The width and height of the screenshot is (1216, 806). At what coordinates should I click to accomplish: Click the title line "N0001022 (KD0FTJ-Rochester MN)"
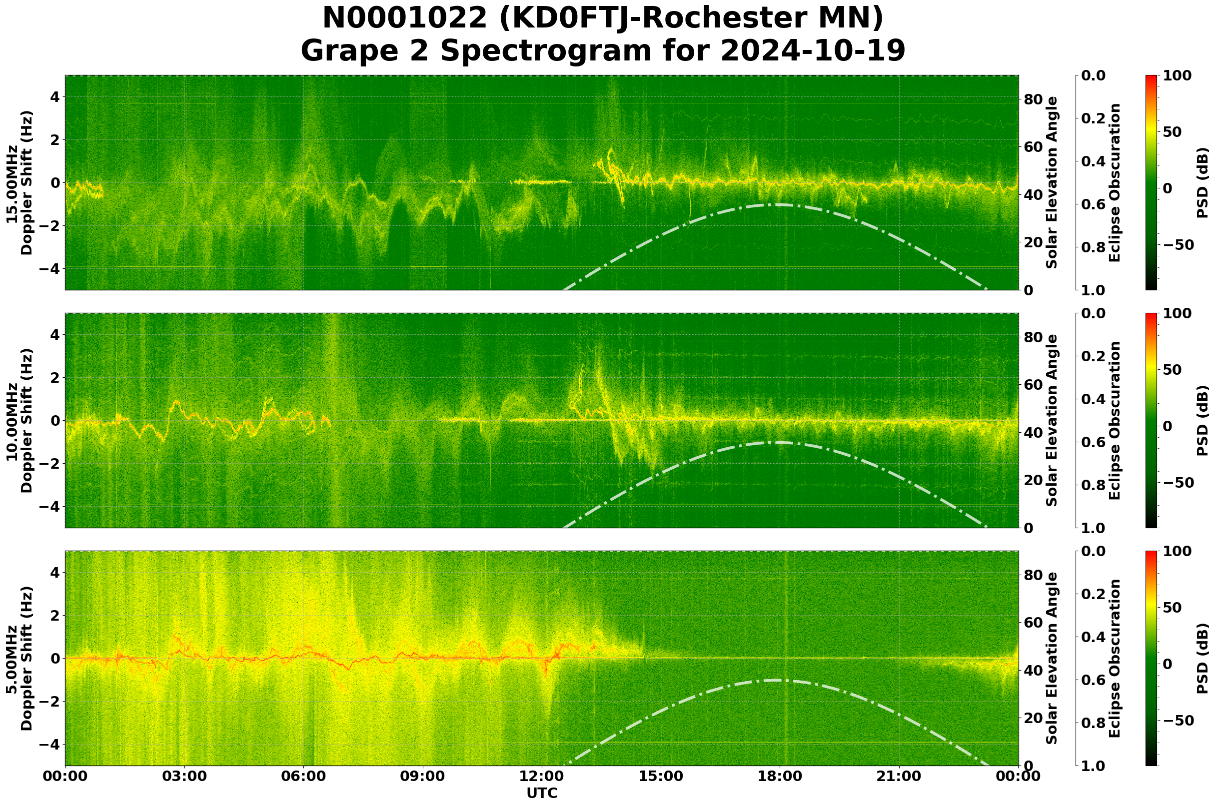click(603, 19)
